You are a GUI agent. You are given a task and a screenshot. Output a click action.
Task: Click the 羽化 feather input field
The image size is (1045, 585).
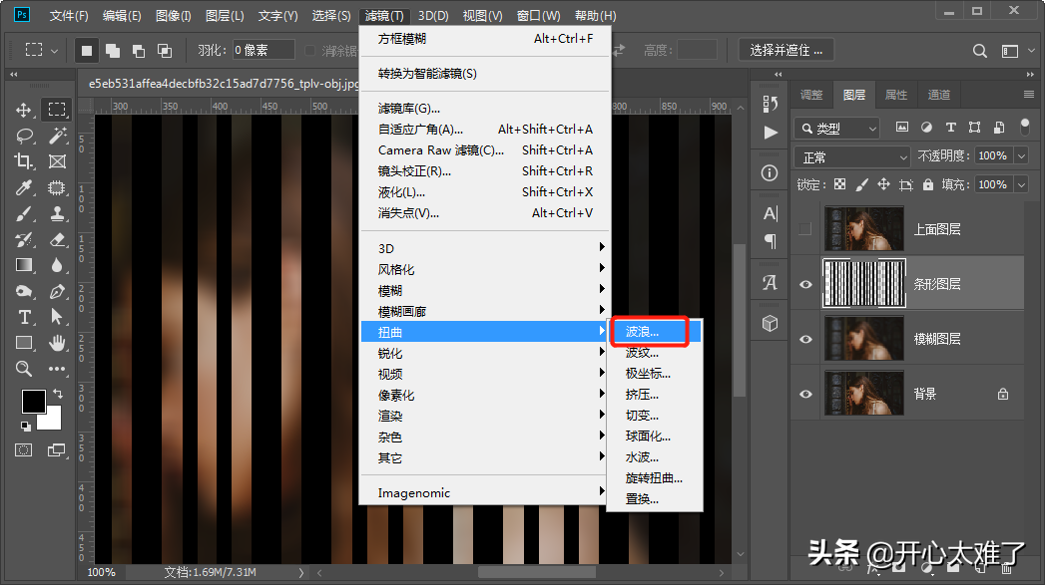point(263,50)
